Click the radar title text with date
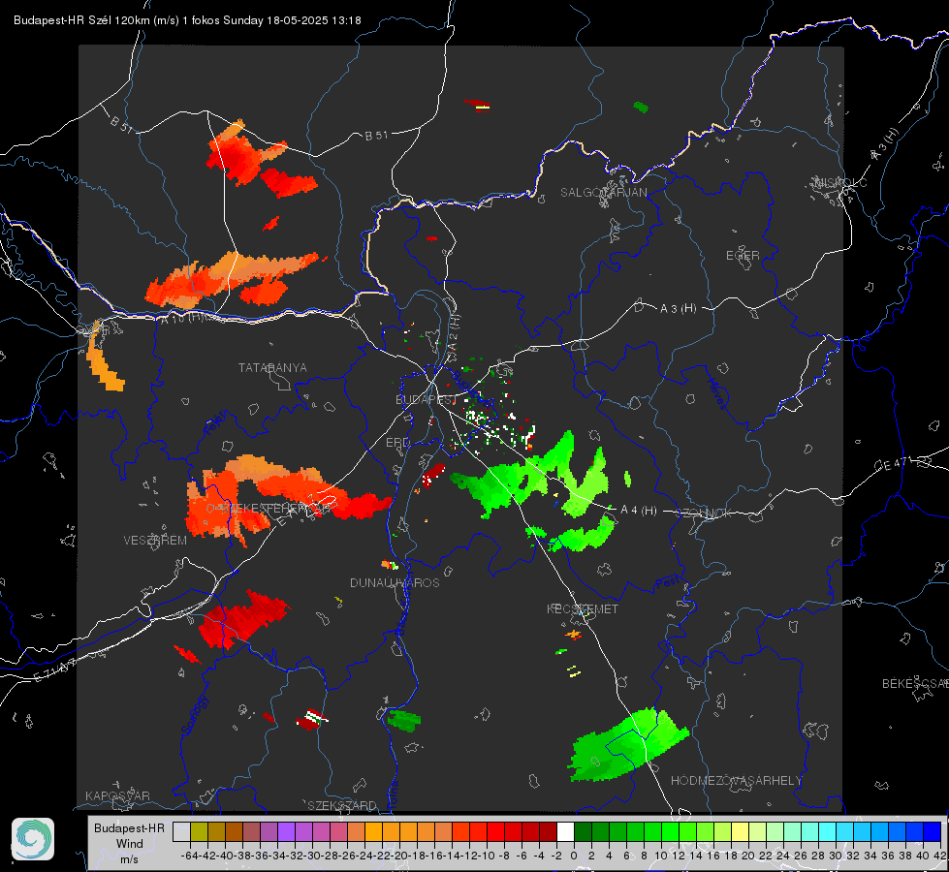This screenshot has height=872, width=949. coord(187,20)
